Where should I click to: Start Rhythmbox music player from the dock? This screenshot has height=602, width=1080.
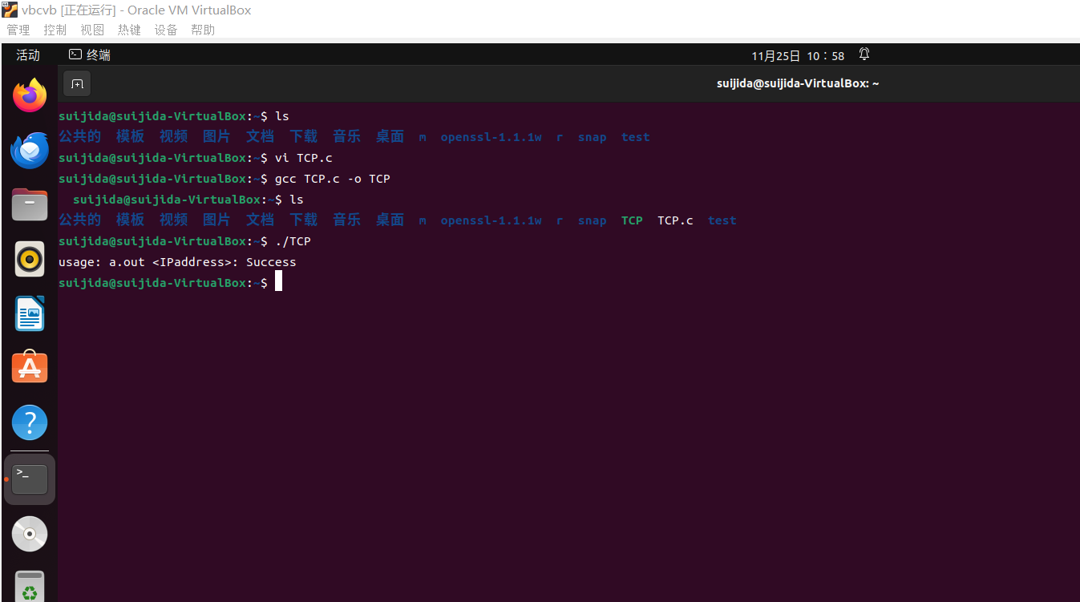[30, 259]
